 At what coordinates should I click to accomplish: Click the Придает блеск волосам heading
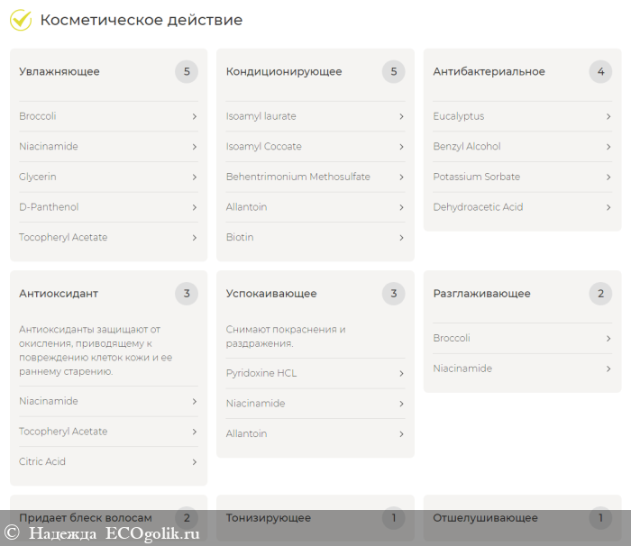pos(86,518)
